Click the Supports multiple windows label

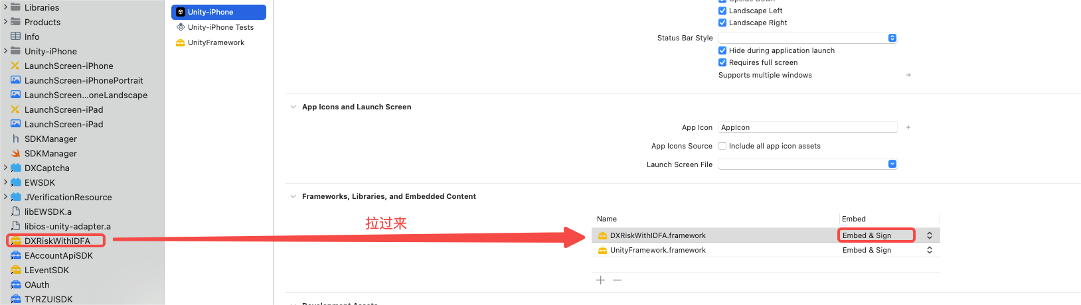[x=765, y=75]
